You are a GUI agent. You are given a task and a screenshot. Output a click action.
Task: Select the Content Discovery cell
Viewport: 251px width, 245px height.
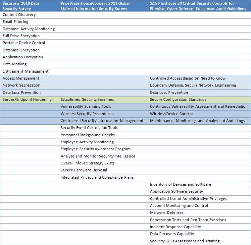click(x=19, y=15)
